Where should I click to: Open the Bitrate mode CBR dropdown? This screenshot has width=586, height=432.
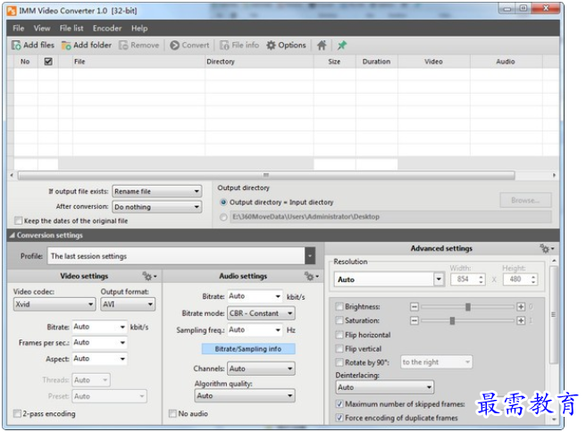tap(261, 313)
